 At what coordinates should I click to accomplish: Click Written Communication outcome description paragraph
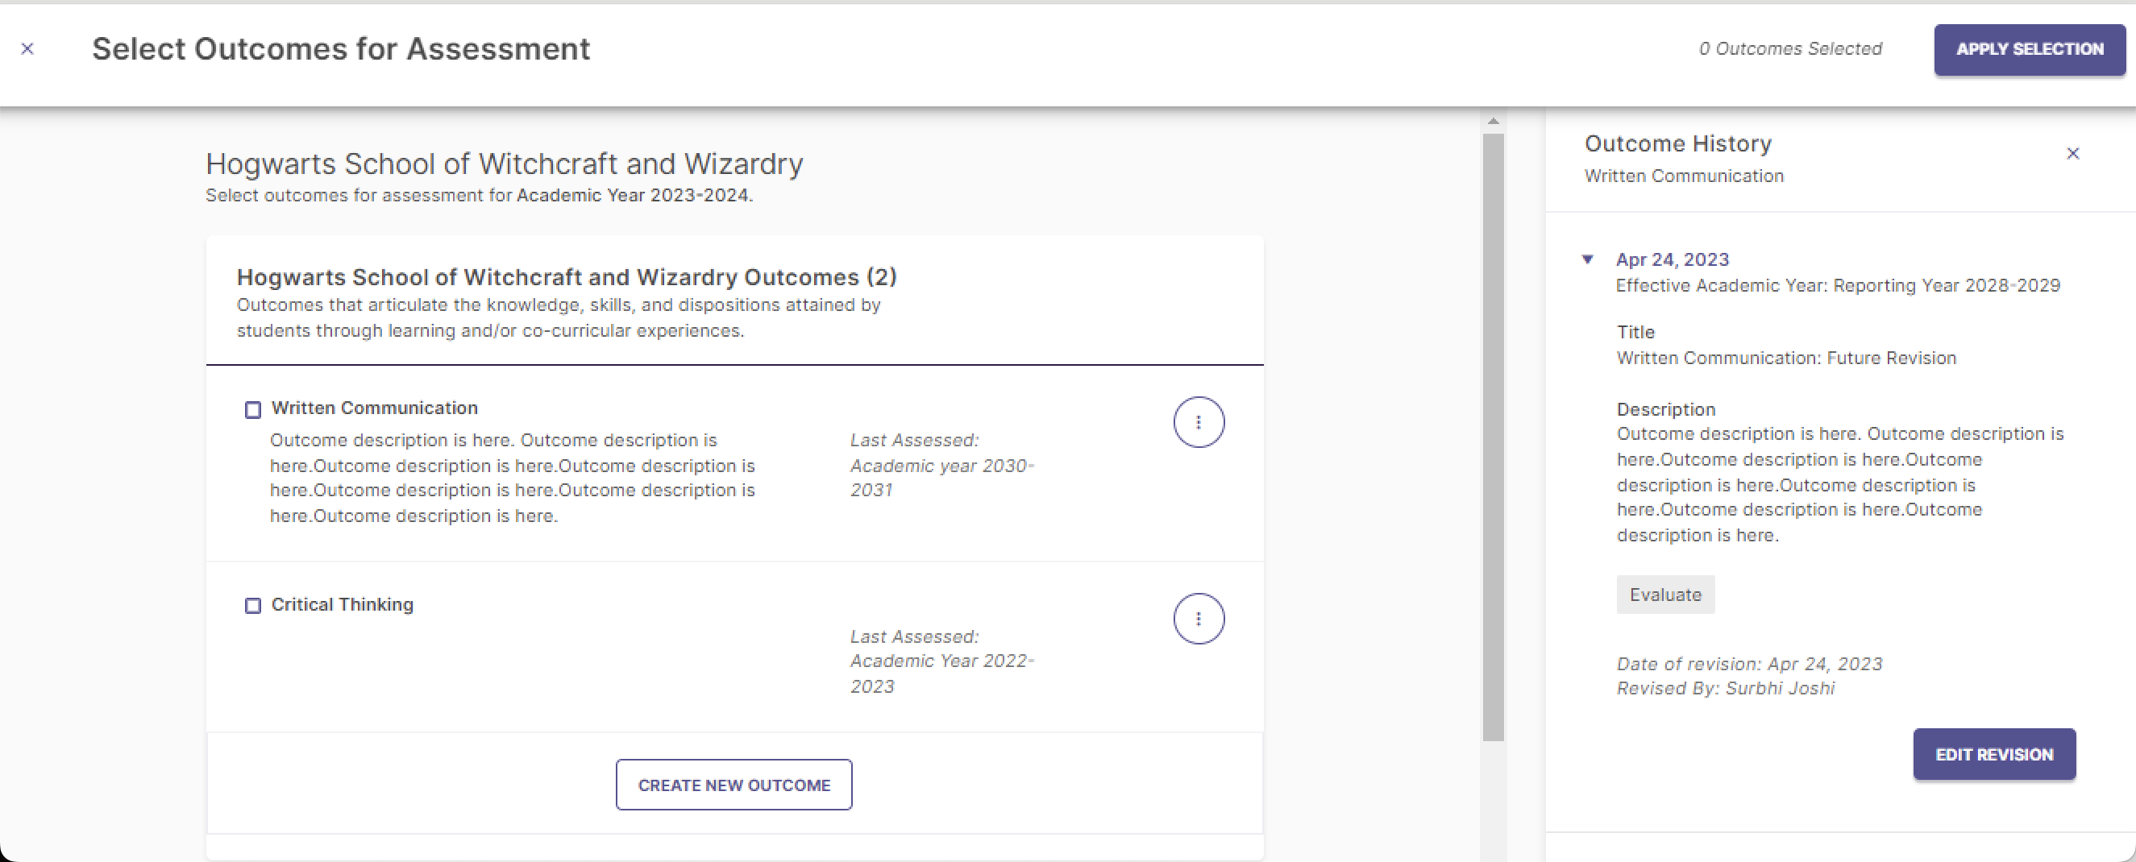(513, 479)
